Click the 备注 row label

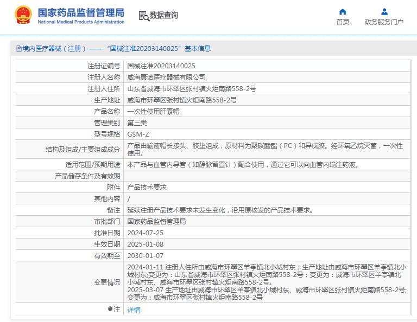pyautogui.click(x=113, y=210)
